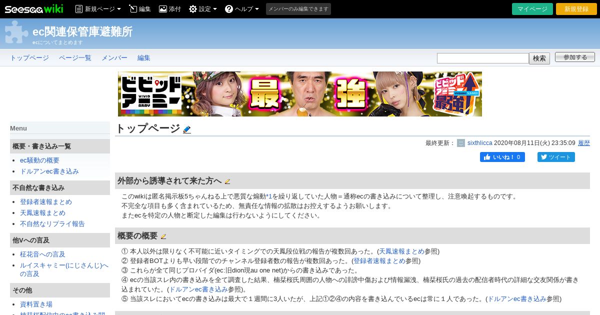Open the 新規ページ dropdown menu
This screenshot has width=600, height=315.
(98, 9)
